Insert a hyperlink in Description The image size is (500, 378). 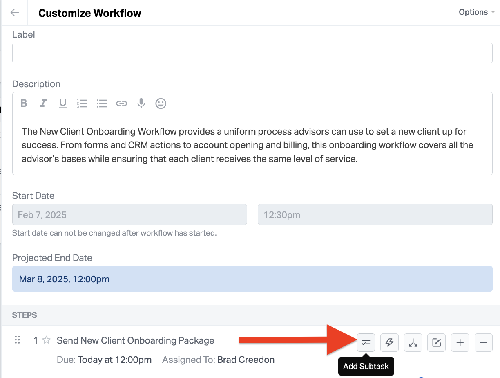coord(121,103)
